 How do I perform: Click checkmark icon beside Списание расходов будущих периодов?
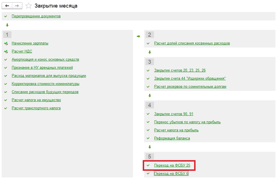[x=6, y=92]
